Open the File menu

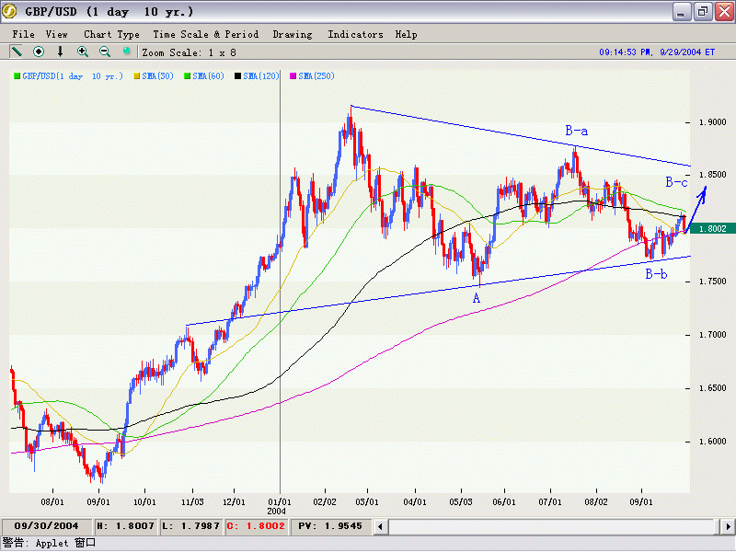click(x=24, y=34)
